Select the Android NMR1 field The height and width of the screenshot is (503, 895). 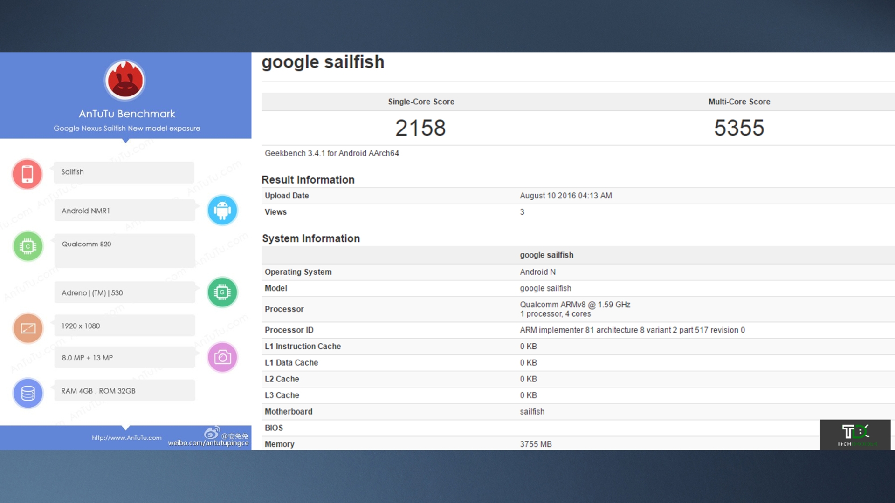(124, 211)
